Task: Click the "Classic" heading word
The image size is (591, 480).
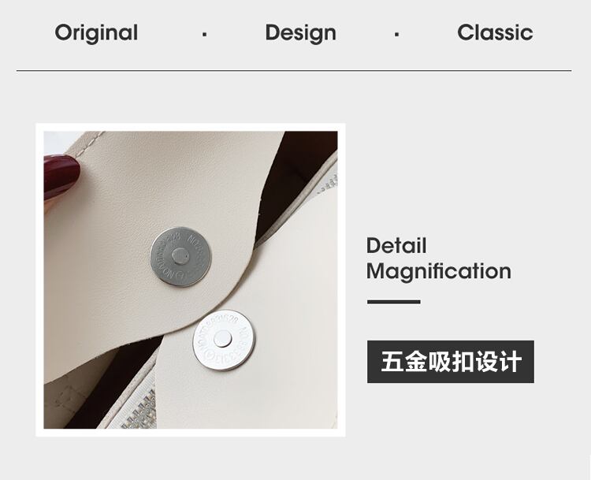Action: pyautogui.click(x=495, y=32)
